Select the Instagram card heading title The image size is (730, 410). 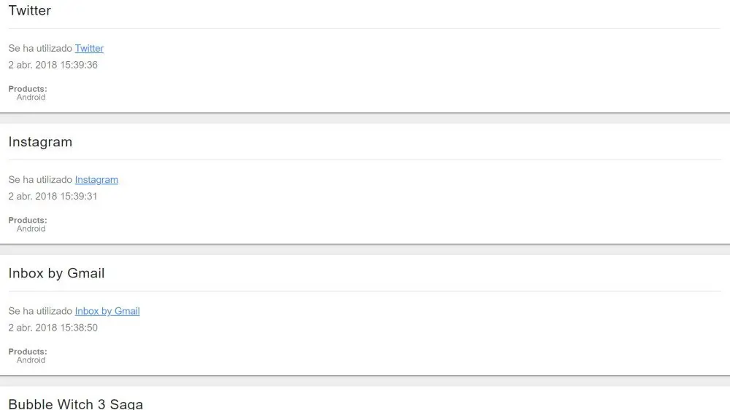tap(40, 142)
